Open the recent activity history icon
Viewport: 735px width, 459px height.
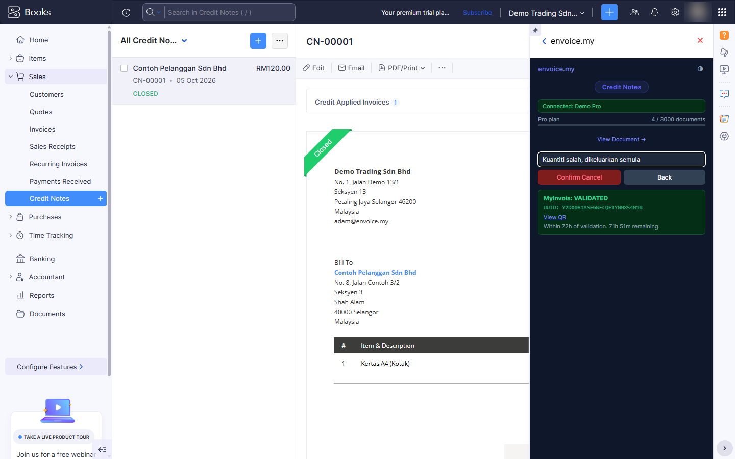point(126,12)
